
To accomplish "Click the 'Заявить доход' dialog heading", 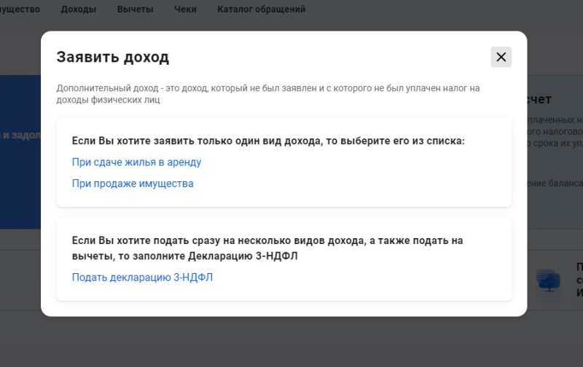I will [x=113, y=58].
